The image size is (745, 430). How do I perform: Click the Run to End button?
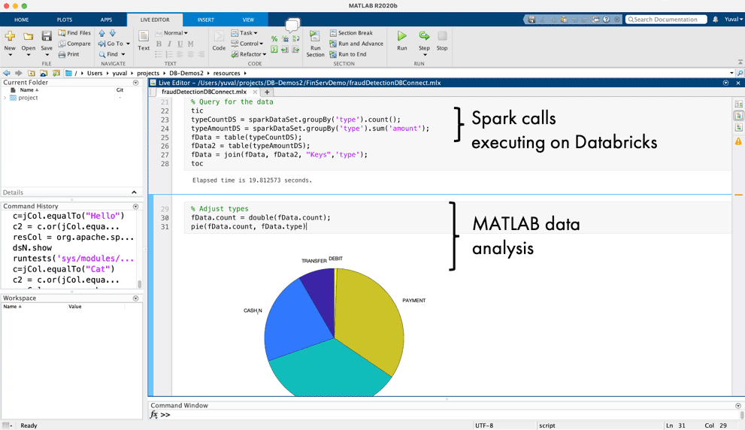348,54
